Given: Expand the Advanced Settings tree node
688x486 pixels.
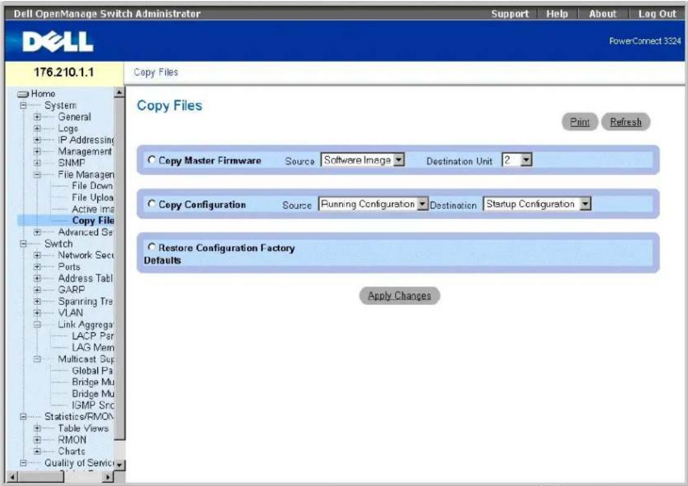Looking at the screenshot, I should coord(37,232).
